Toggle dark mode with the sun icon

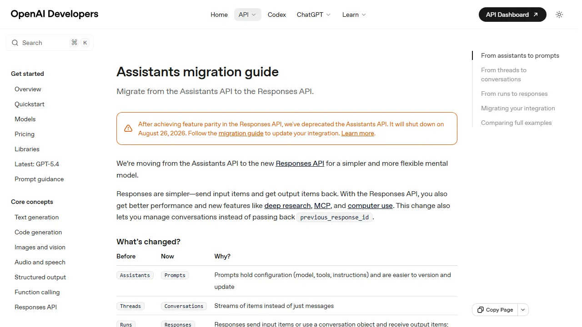coord(559,14)
